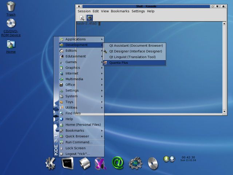This screenshot has width=233, height=175.
Task: Launch the terminal from the panel
Action: pyautogui.click(x=68, y=163)
